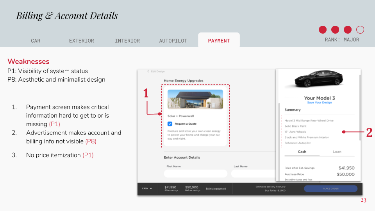Click the First Name input field
The image size is (375, 211).
[196, 173]
